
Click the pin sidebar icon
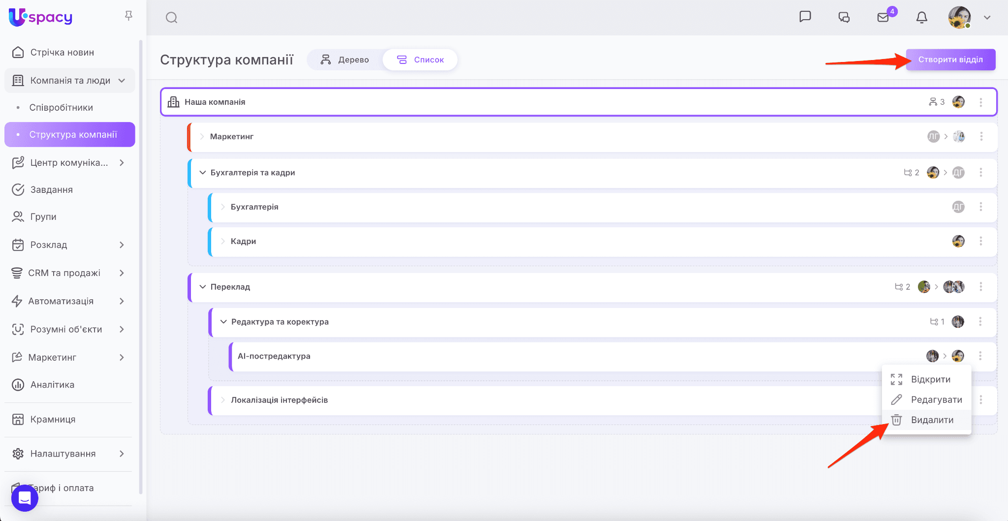(x=128, y=16)
